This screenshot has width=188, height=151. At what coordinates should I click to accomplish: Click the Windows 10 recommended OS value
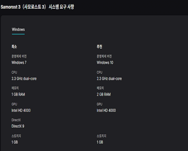[x=105, y=62]
